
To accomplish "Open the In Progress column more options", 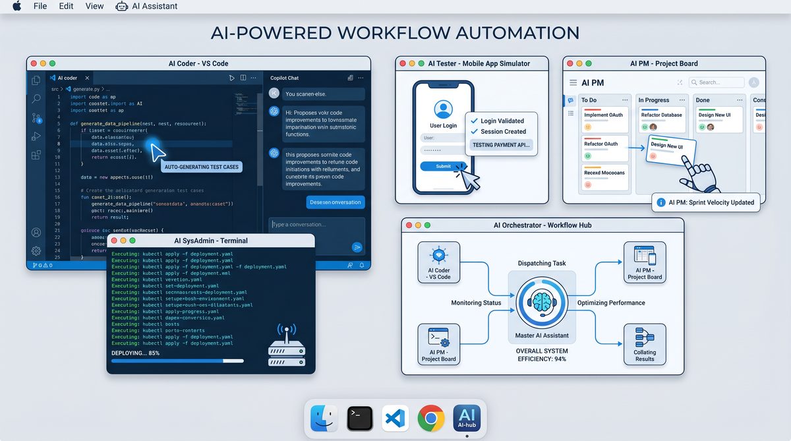I will point(681,100).
